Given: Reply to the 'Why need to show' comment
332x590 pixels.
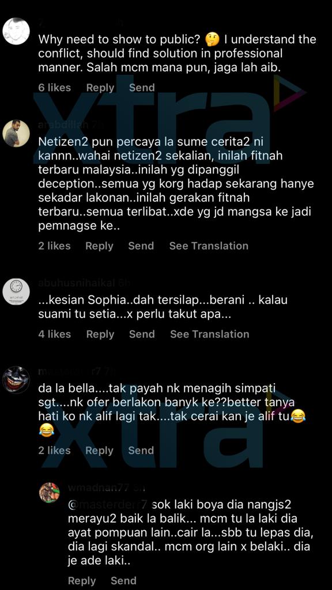Looking at the screenshot, I should pos(100,88).
